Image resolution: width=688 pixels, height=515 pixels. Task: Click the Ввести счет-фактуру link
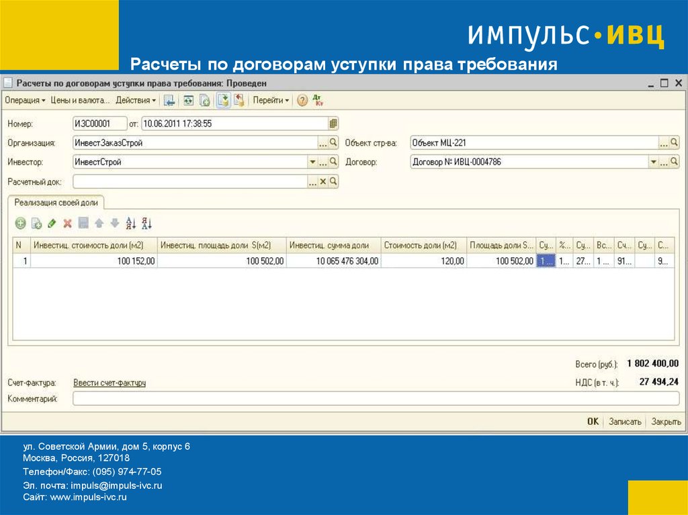click(110, 383)
